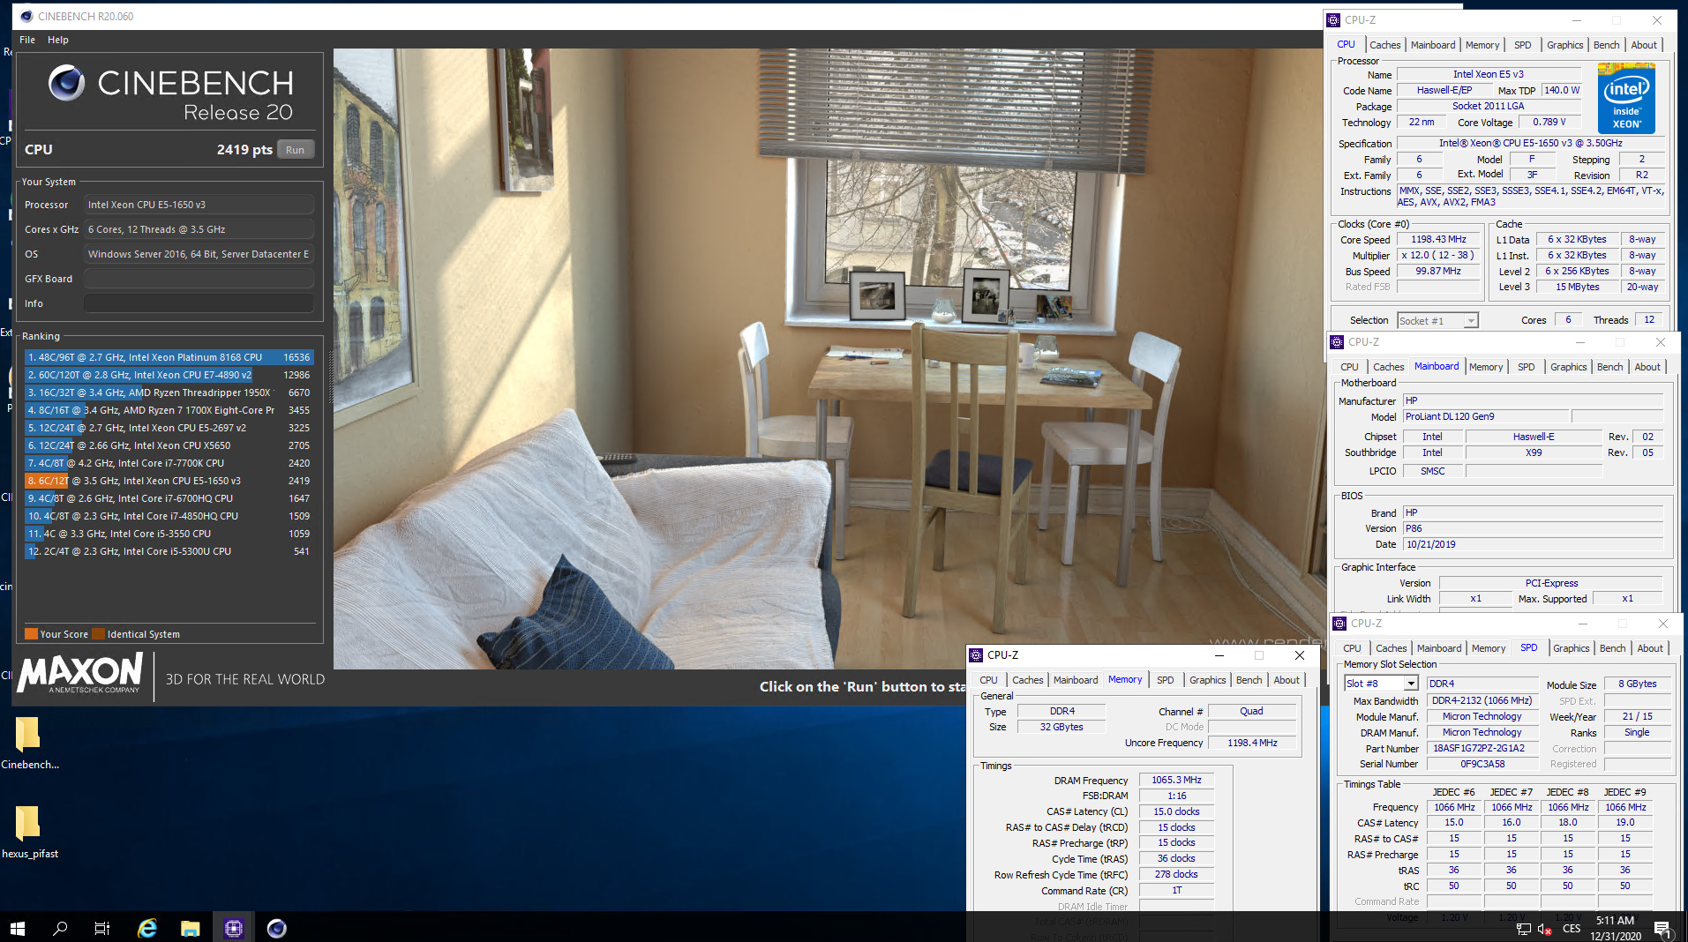Click the Windows Start button
This screenshot has width=1688, height=942.
coord(18,928)
